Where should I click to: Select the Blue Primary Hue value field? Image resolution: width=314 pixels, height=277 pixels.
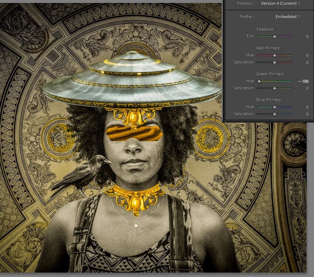307,107
